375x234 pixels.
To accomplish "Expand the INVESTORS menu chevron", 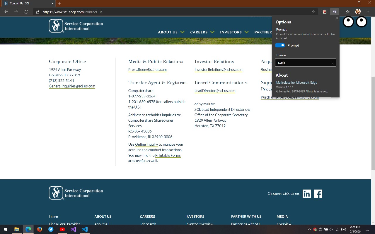I will tap(247, 32).
